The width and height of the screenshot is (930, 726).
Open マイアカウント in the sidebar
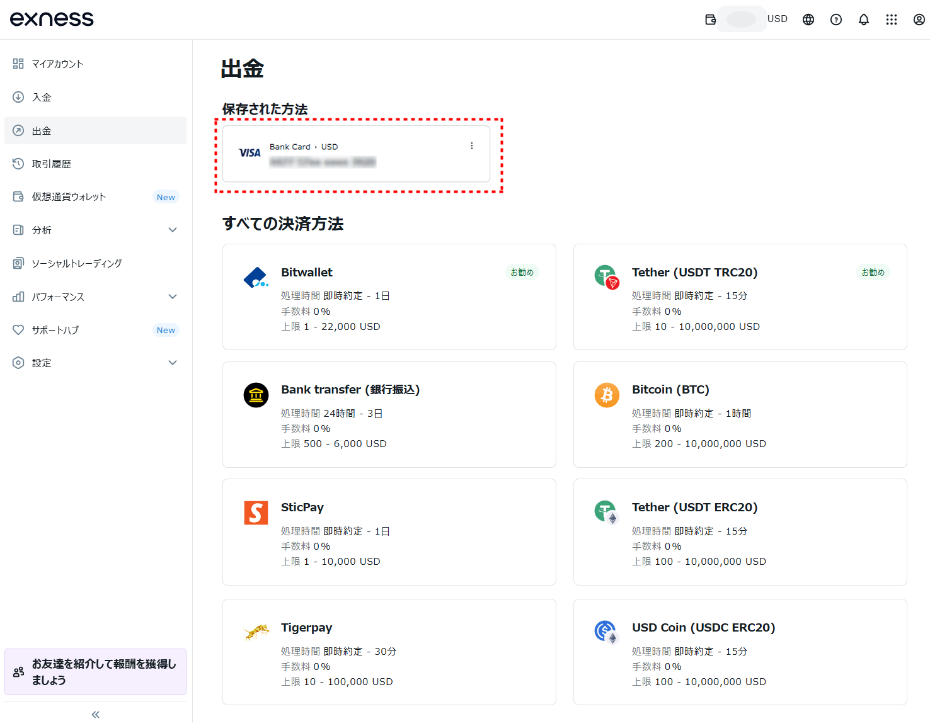(x=95, y=64)
